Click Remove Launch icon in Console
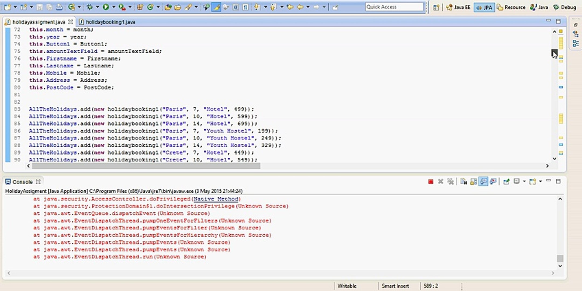The width and height of the screenshot is (582, 291). click(x=441, y=182)
